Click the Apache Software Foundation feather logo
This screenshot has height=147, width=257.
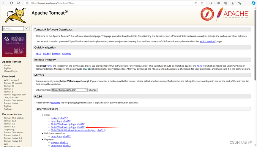click(x=232, y=14)
